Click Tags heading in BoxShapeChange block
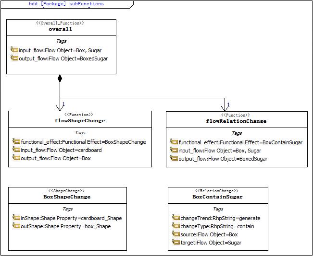Viewport: 313px width, 256px height. pyautogui.click(x=67, y=209)
